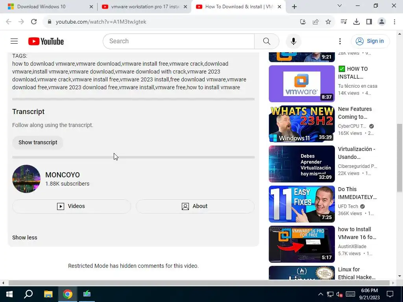Open the channel Videos button
Image resolution: width=403 pixels, height=302 pixels.
click(x=72, y=206)
